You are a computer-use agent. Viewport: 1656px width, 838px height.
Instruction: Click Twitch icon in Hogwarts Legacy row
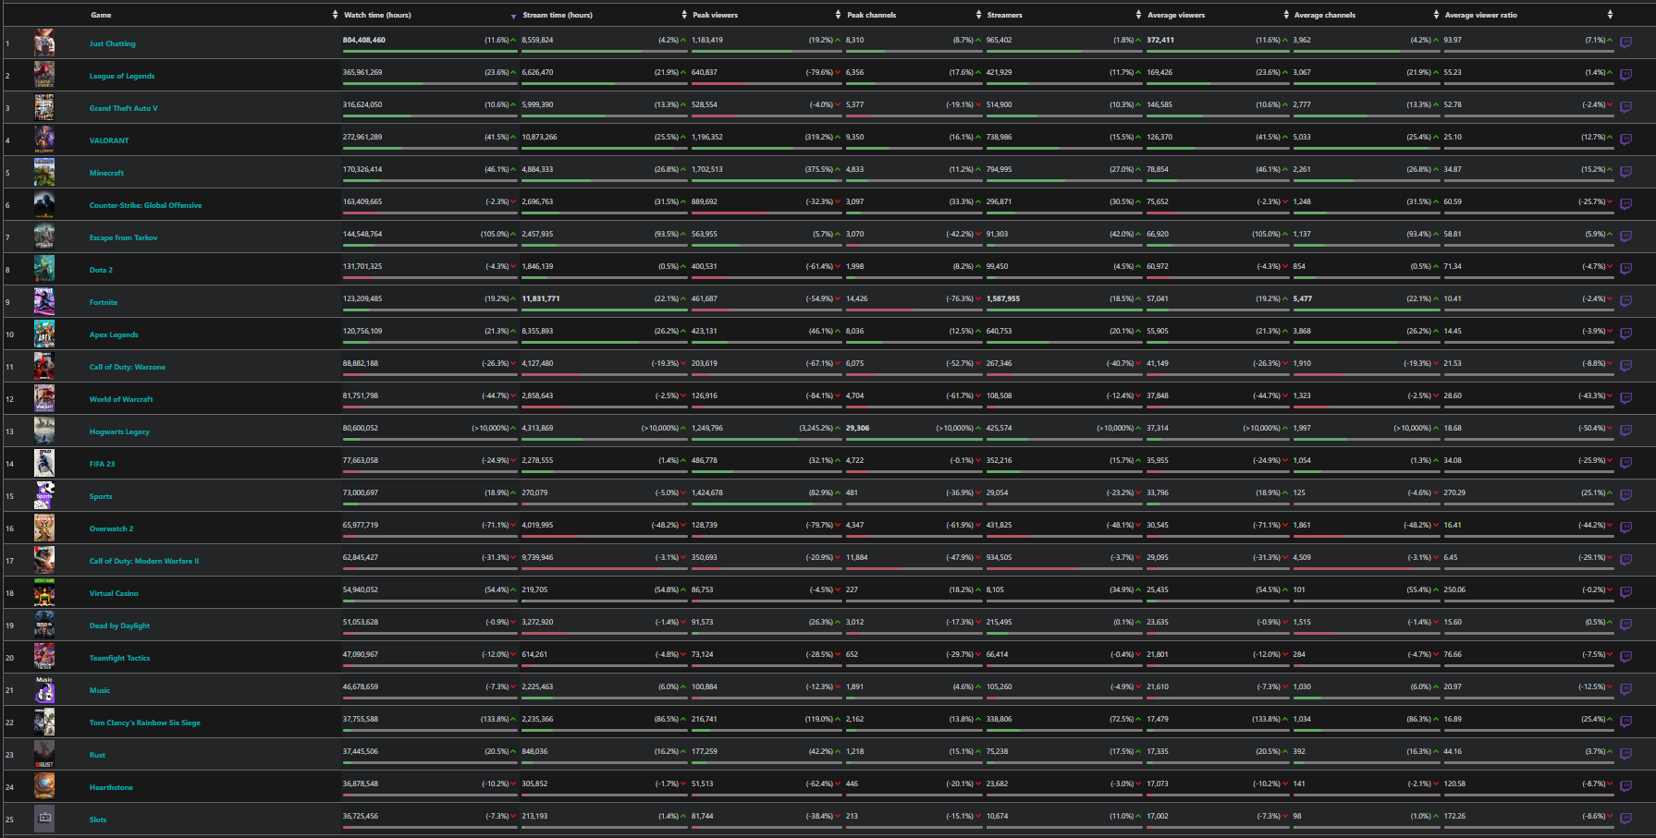[1625, 431]
